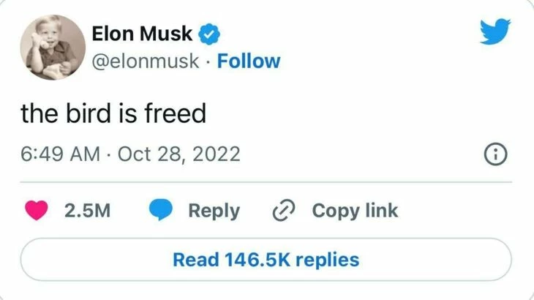534x300 pixels.
Task: Click the Elon Musk display name
Action: point(142,34)
